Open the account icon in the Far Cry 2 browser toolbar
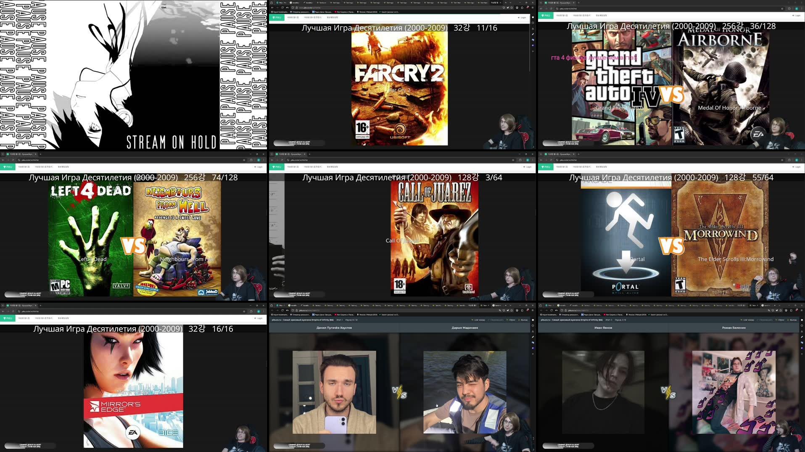 [517, 8]
